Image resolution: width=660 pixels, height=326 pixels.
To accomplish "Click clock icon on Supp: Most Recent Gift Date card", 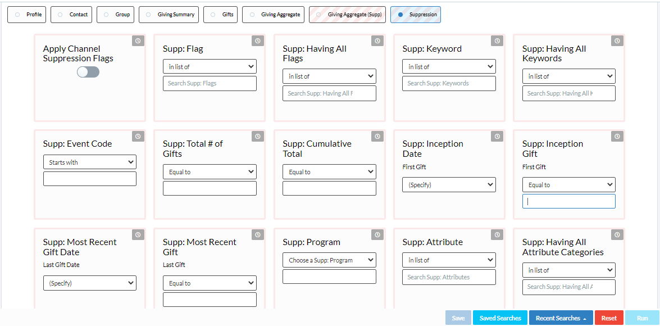I will tap(138, 234).
